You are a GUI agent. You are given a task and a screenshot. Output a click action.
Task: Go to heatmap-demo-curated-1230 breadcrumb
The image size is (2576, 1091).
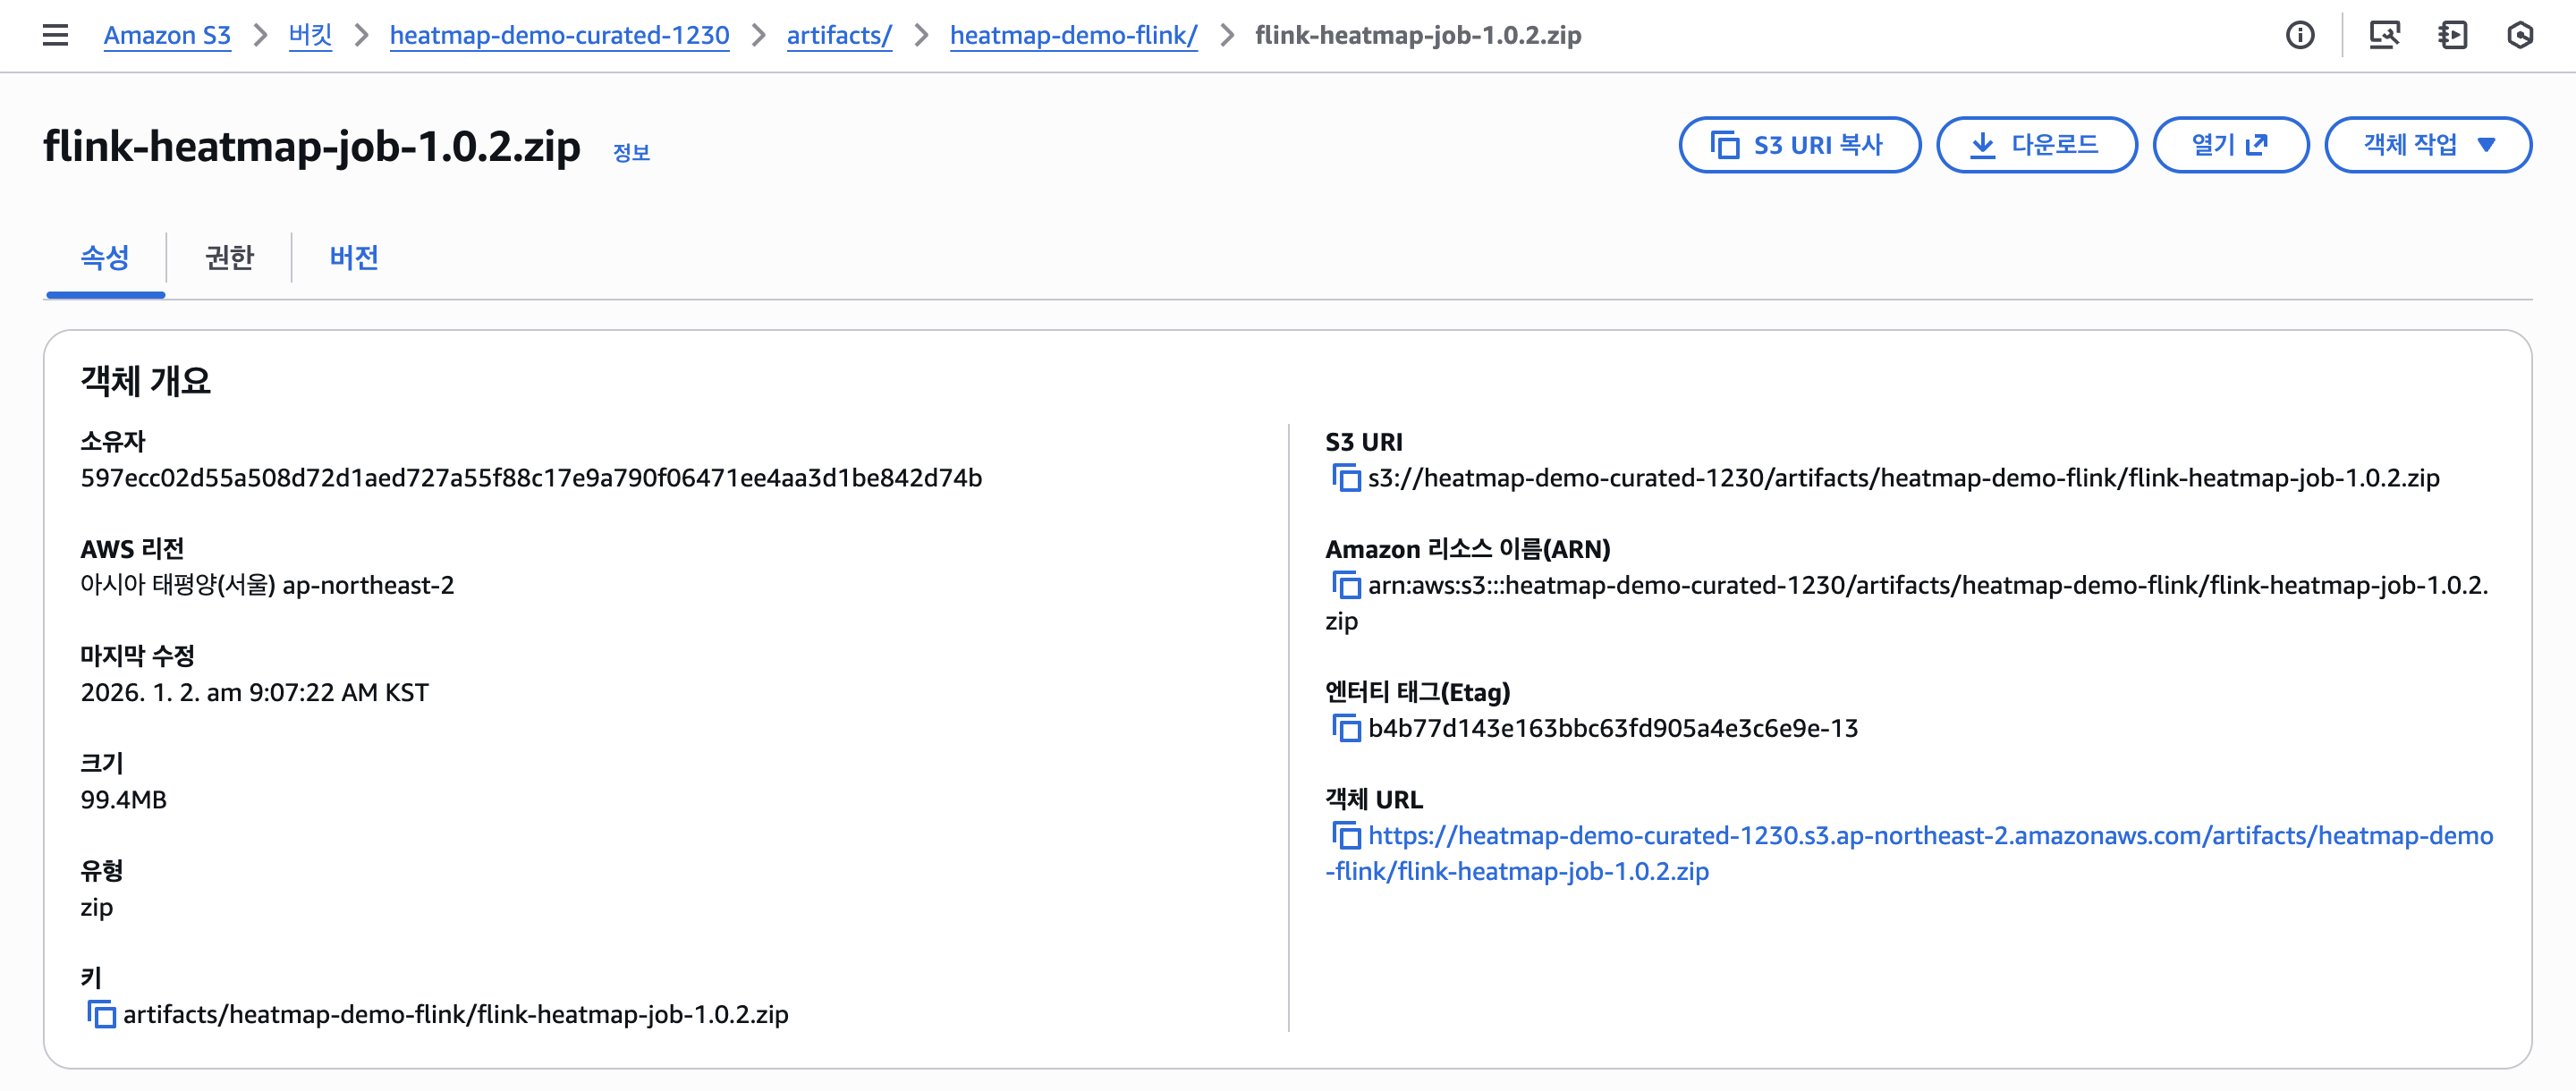tap(559, 35)
